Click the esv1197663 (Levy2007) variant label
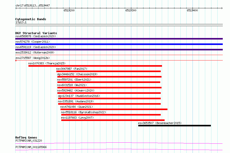Image resolution: width=230 pixels, height=153 pixels. (x=77, y=118)
